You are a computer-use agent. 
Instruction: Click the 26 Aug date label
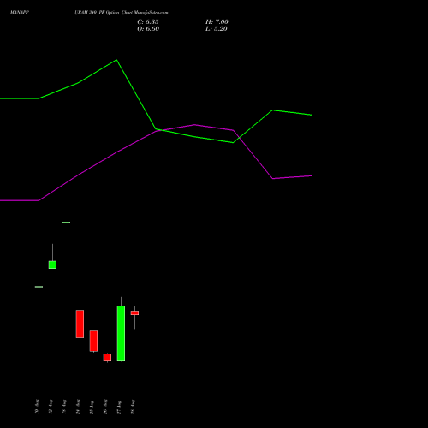[x=105, y=407]
